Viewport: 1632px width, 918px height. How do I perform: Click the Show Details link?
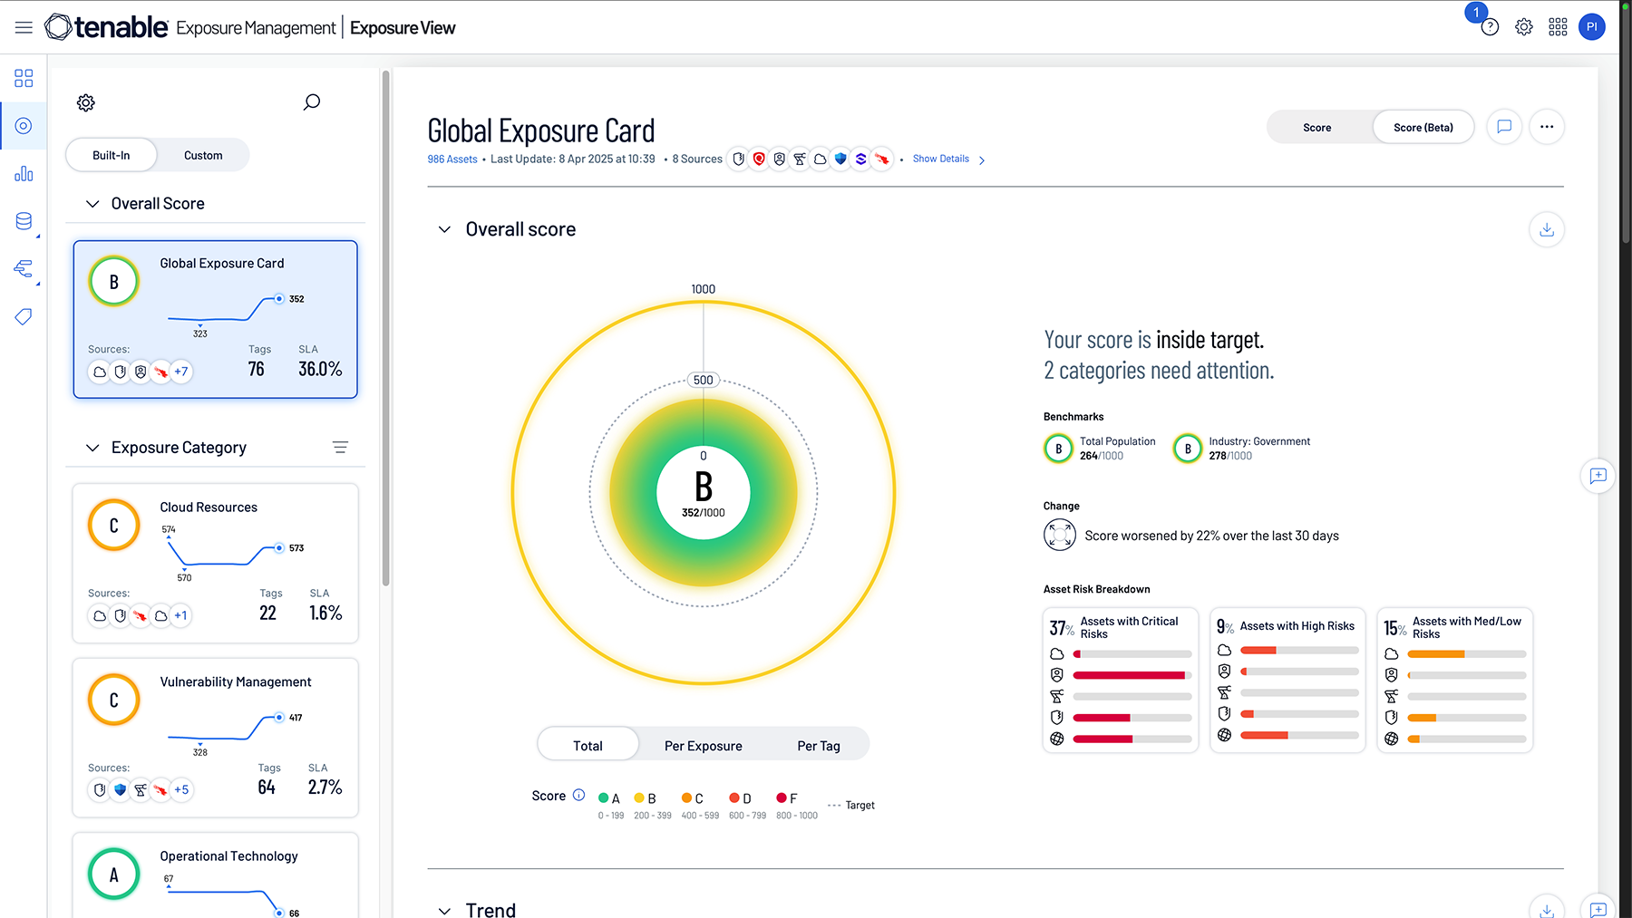point(941,159)
